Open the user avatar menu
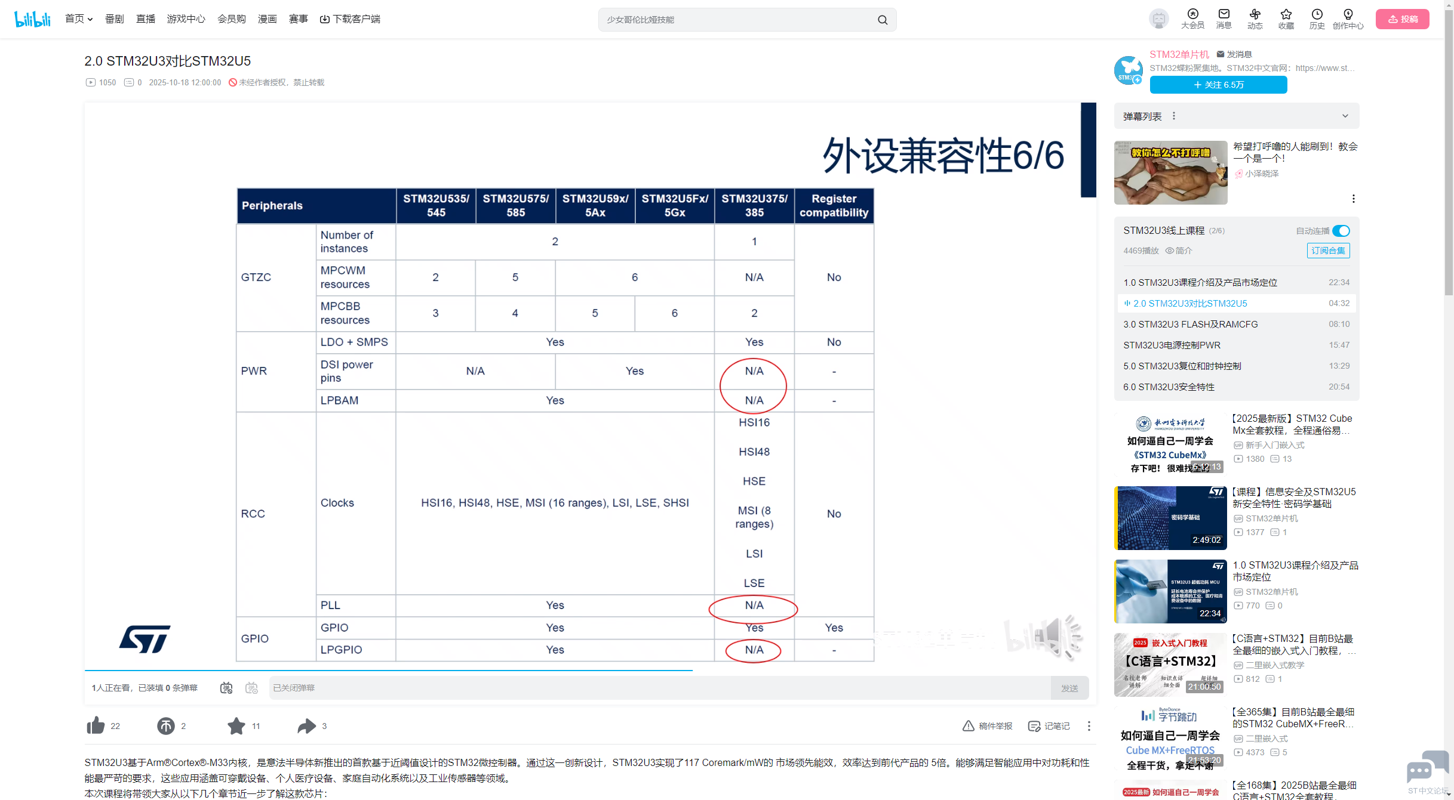Viewport: 1454px width, 800px height. click(1158, 19)
